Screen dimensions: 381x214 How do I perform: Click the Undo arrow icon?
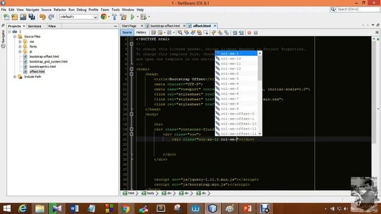tap(42, 17)
